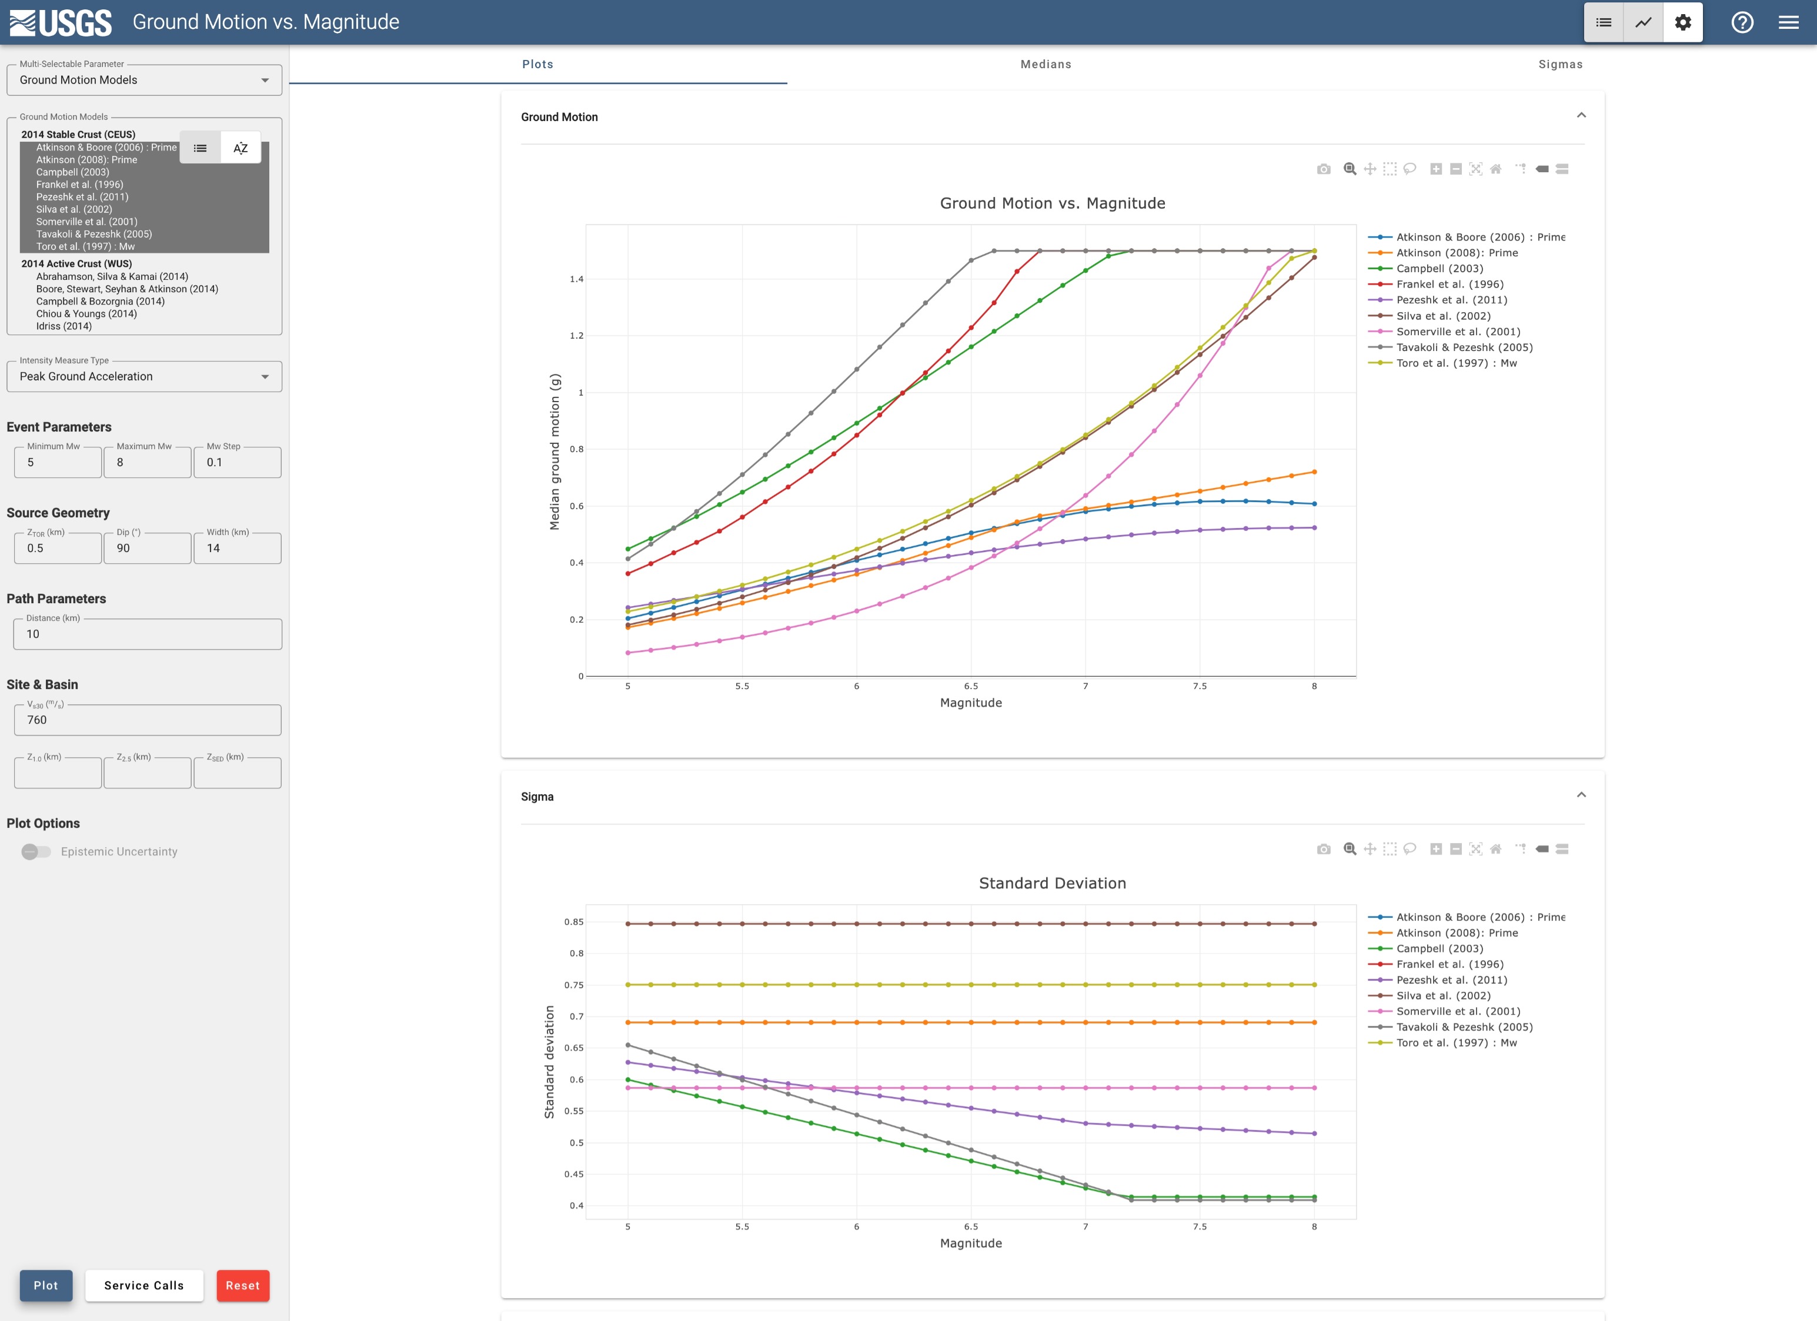Image resolution: width=1817 pixels, height=1321 pixels.
Task: Toggle Frankel et al. (1996) in Ground Motion legend
Action: pos(1450,285)
